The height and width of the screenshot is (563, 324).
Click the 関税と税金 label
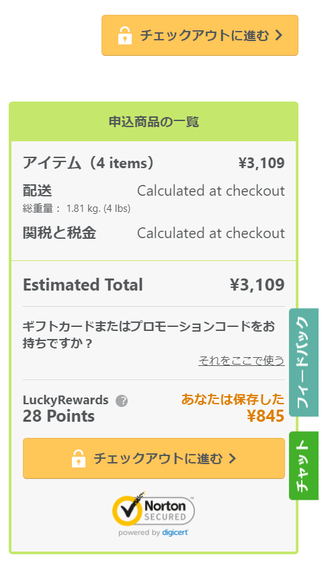click(60, 233)
